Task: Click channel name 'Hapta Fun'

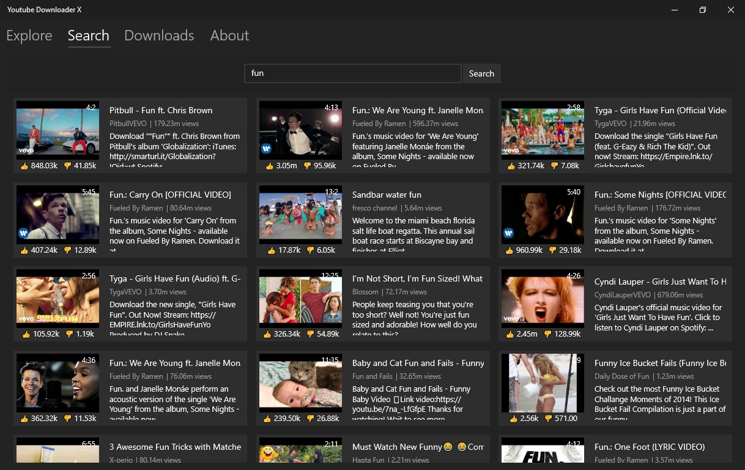Action: coord(368,460)
